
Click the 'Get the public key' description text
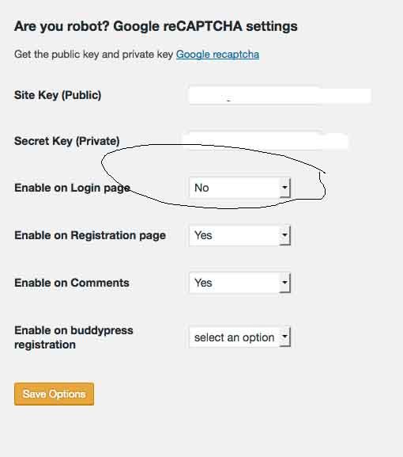(x=93, y=55)
